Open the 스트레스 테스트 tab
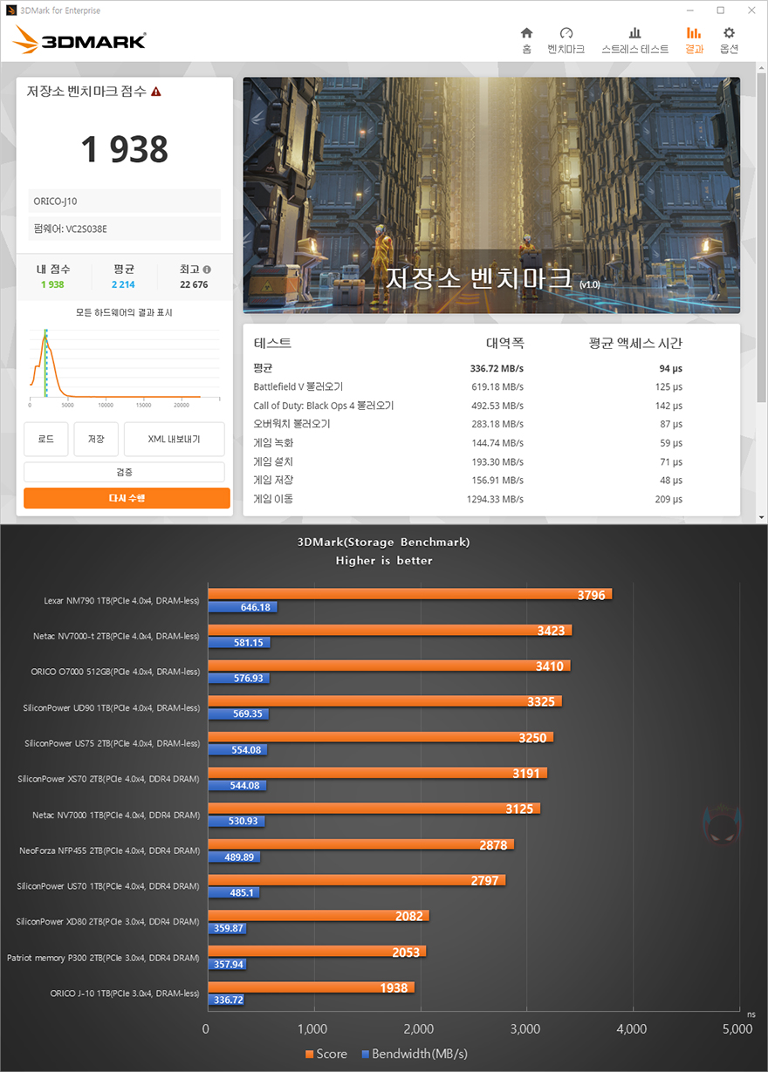The width and height of the screenshot is (768, 1072). click(635, 40)
